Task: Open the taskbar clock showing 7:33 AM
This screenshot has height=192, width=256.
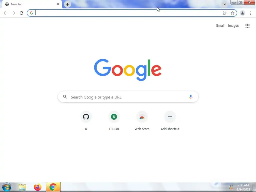Action: (x=243, y=187)
